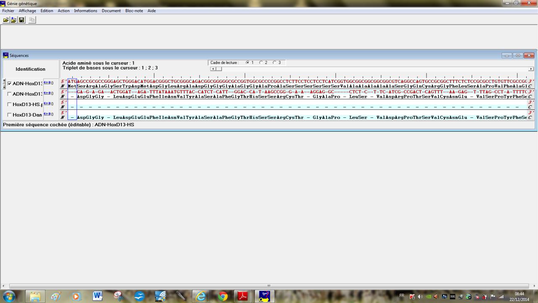Open the Paint palette taskbar icon
The width and height of the screenshot is (538, 303).
click(x=55, y=296)
